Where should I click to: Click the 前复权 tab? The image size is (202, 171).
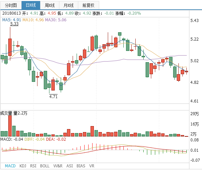[88, 5]
